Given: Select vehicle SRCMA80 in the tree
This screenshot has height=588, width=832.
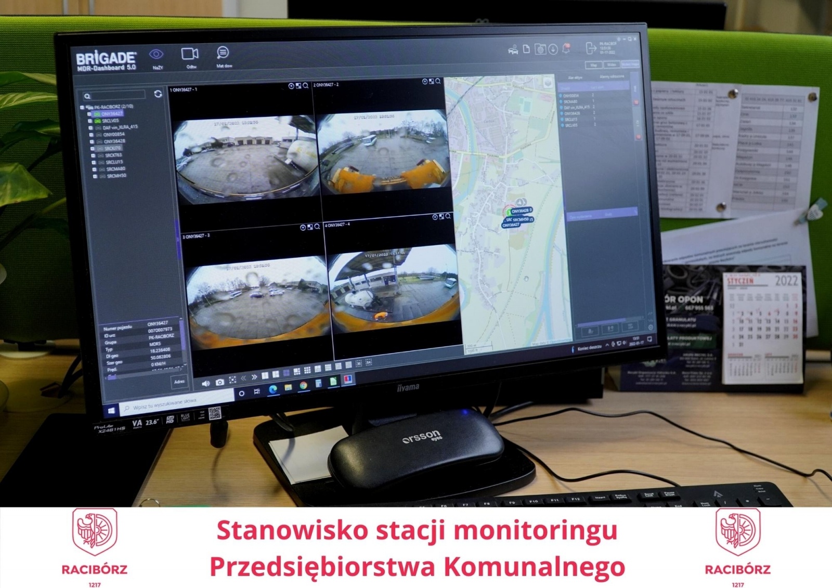Looking at the screenshot, I should [116, 168].
